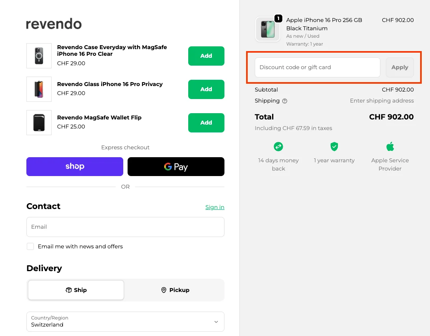Click the iPhone 16 Pro cart thumbnail

point(268,29)
